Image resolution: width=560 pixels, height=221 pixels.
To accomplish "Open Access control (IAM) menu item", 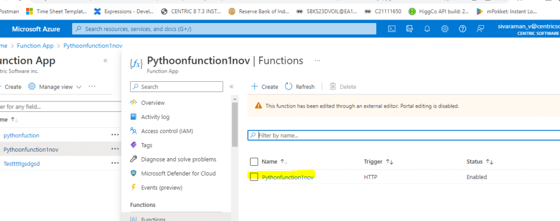I will [167, 131].
